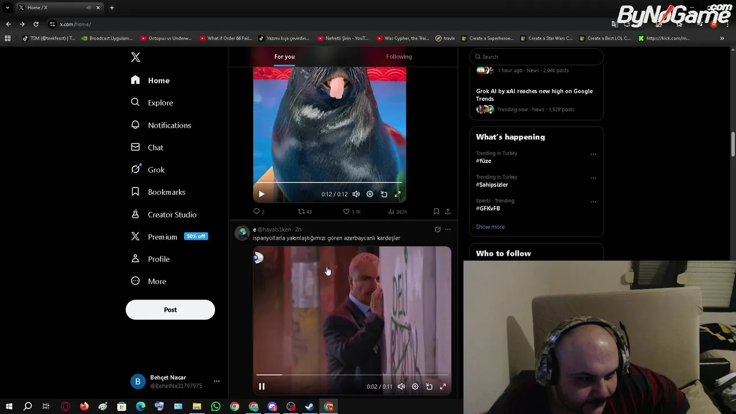Open the Windows Start menu

click(x=9, y=407)
